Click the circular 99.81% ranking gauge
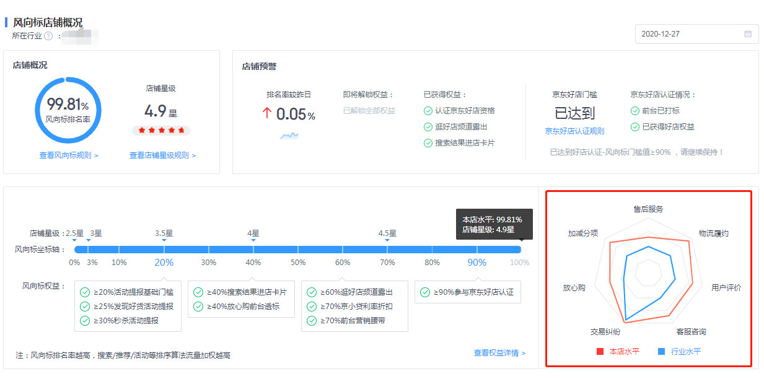764x379 pixels. pos(68,110)
